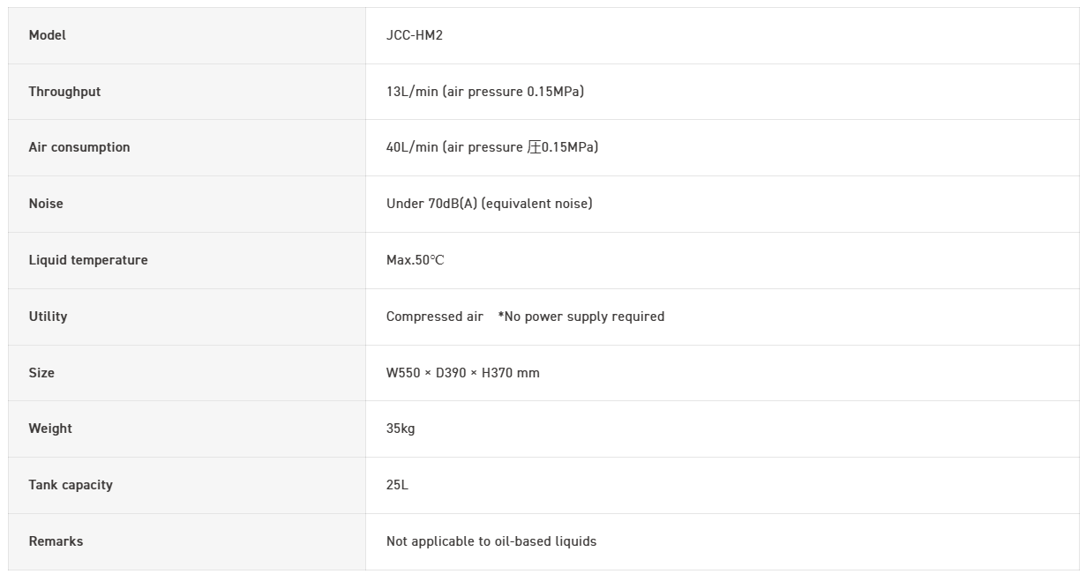Click the Weight row label

pyautogui.click(x=50, y=429)
